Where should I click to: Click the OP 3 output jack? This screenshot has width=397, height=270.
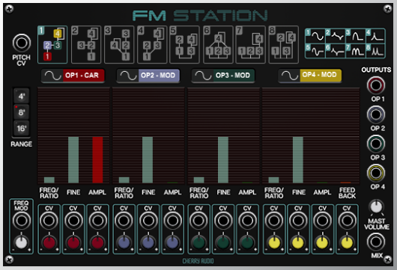point(376,144)
